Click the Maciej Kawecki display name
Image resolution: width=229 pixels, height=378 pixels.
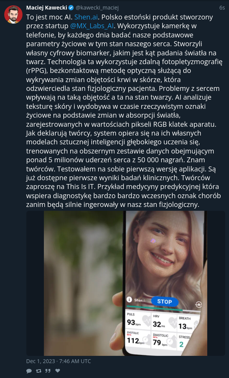(x=47, y=8)
